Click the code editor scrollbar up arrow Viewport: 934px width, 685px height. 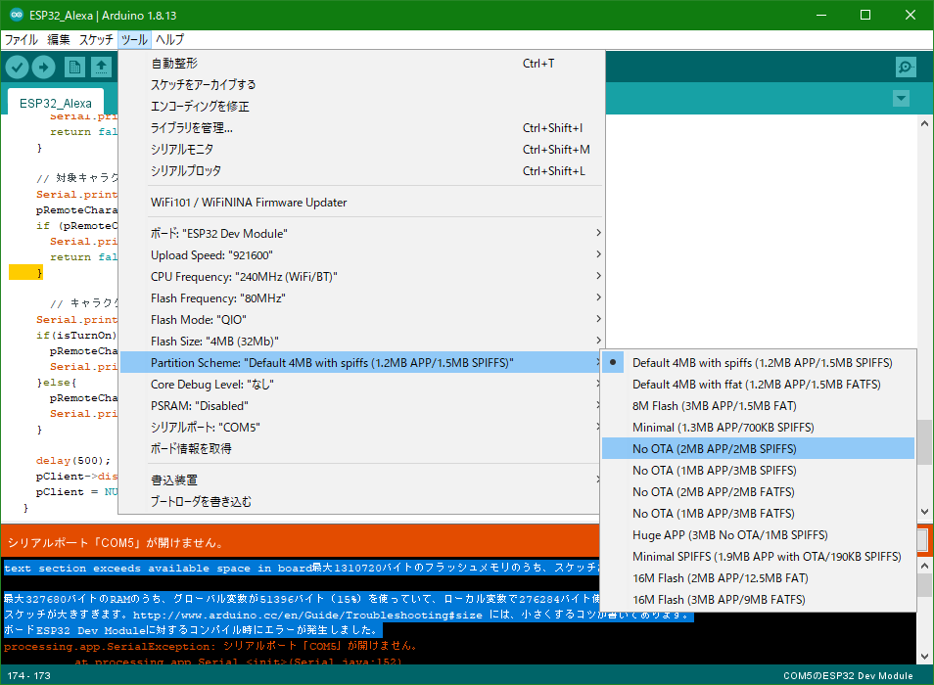coord(924,123)
